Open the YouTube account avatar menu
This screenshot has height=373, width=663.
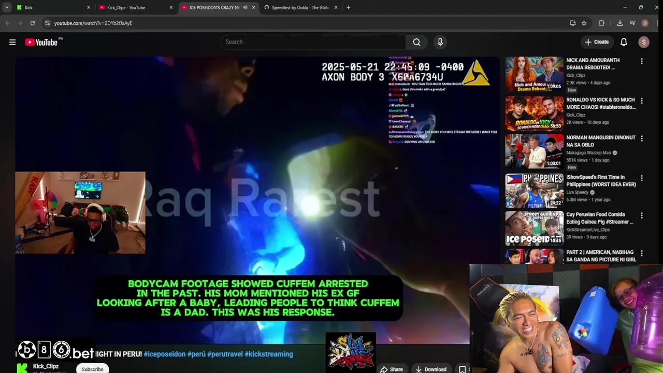pyautogui.click(x=644, y=42)
